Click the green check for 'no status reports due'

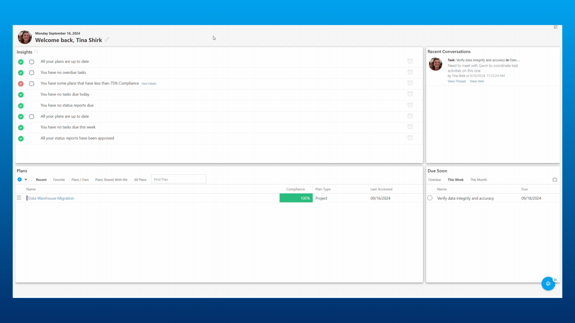pyautogui.click(x=21, y=106)
